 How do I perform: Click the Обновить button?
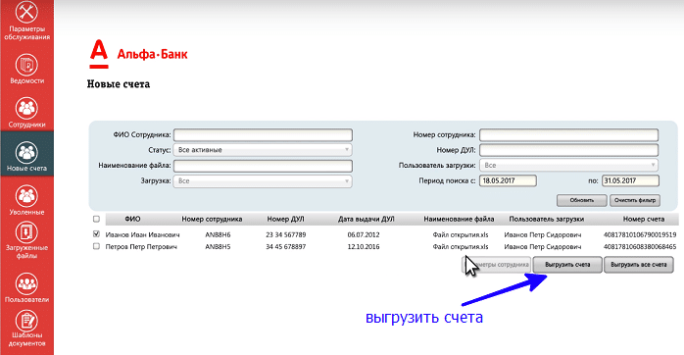click(x=581, y=200)
